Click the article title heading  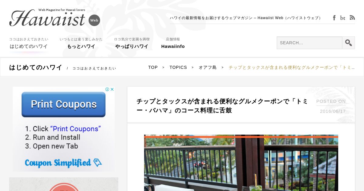click(222, 106)
